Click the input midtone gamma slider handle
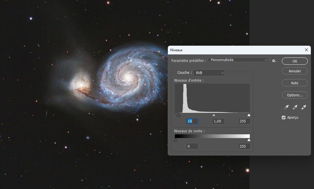314x189 pixels. coord(214,115)
